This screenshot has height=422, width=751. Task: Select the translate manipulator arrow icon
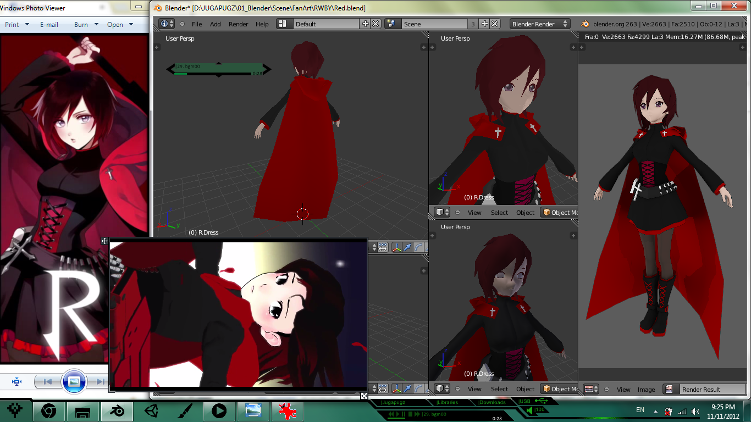coord(407,248)
